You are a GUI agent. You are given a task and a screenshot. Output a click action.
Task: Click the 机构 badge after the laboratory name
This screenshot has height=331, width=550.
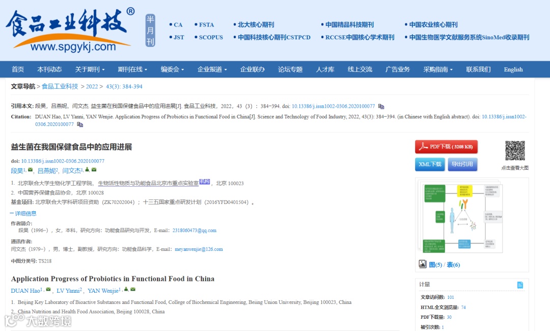coord(205,182)
